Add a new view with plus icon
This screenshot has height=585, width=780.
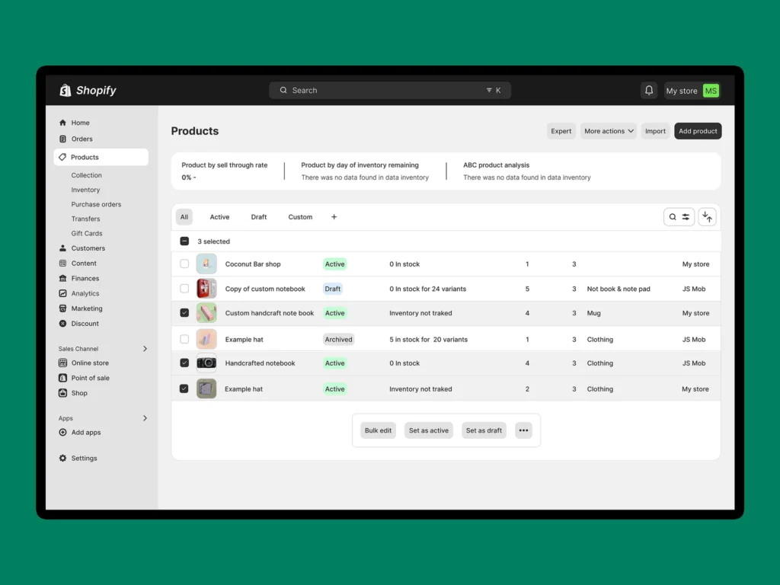click(x=334, y=217)
